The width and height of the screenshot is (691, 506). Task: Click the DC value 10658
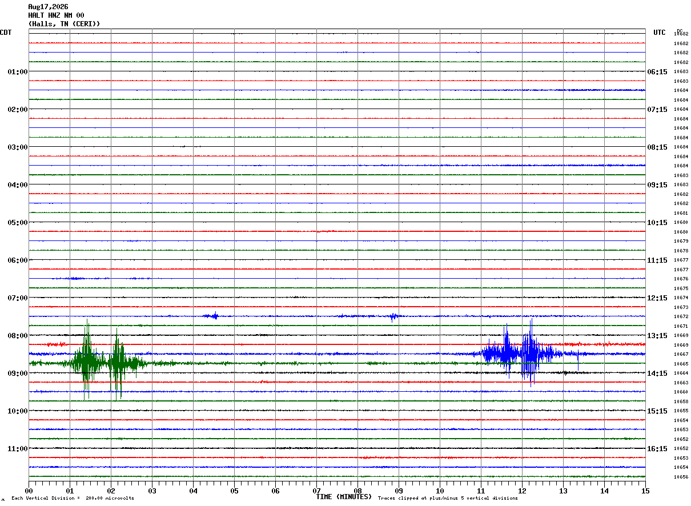681,401
